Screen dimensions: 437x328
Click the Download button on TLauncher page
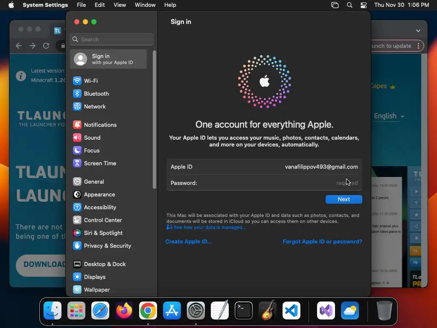(41, 265)
